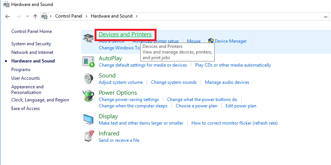Click the Add a device link
The image size is (331, 165).
click(111, 42)
